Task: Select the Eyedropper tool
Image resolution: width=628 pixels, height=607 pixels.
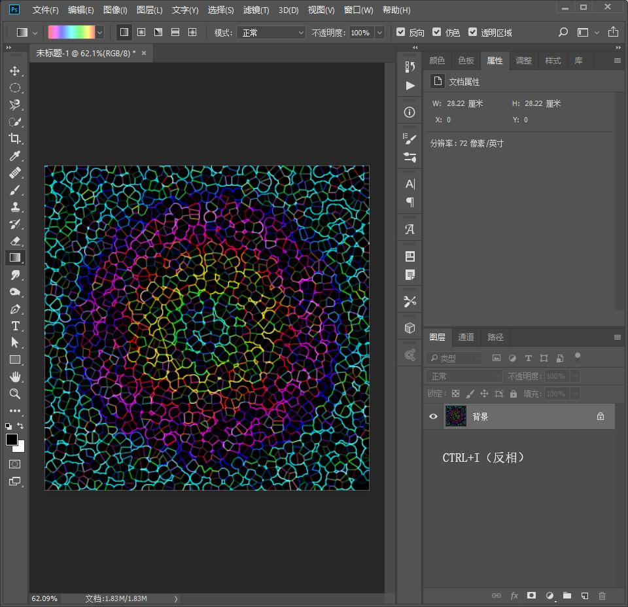Action: 14,156
